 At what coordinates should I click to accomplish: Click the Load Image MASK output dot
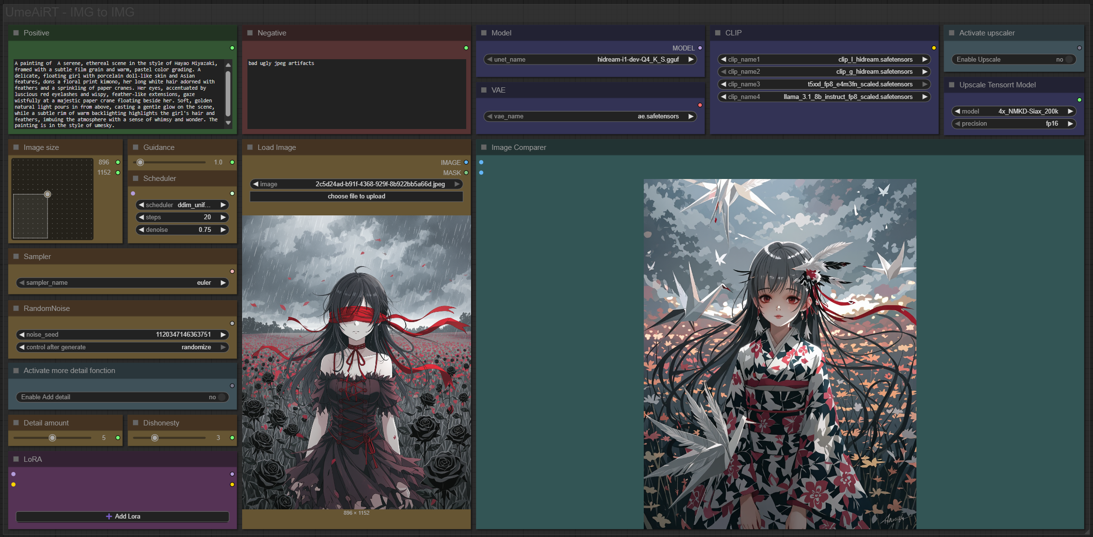point(466,173)
